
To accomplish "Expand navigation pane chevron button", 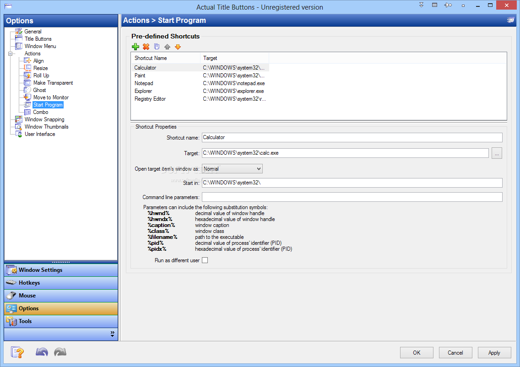I will [113, 334].
